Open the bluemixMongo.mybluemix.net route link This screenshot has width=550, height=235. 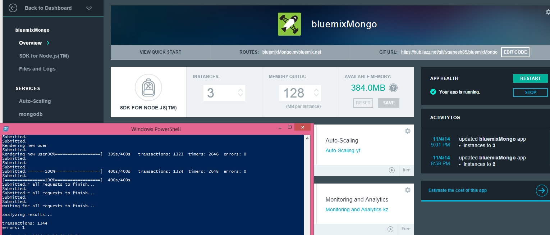292,52
